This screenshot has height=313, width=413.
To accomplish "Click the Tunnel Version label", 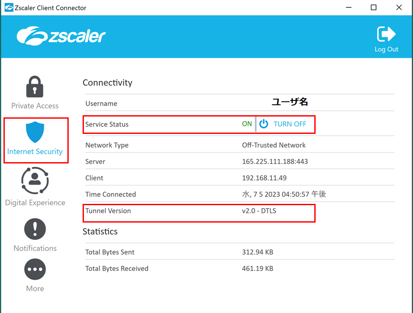I will pos(108,211).
